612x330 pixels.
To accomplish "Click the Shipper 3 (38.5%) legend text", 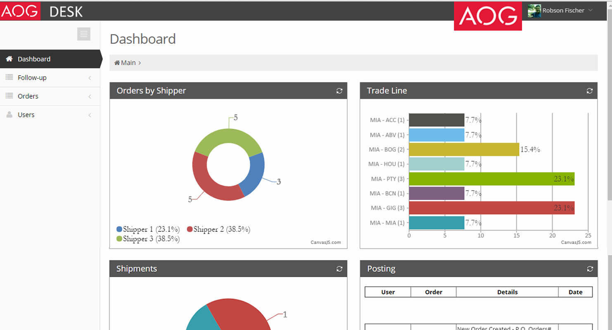I will tap(151, 239).
